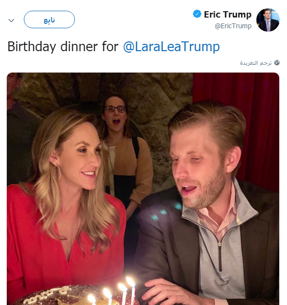The width and height of the screenshot is (287, 305).
Task: Open the attached birthday dinner photo
Action: tap(143, 189)
